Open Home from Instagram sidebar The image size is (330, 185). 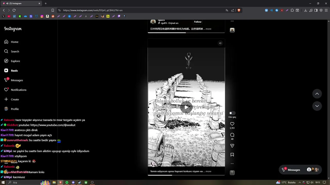click(x=11, y=42)
